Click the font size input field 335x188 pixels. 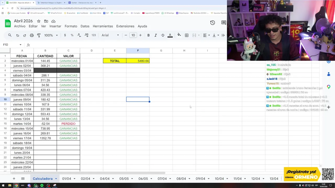133,35
